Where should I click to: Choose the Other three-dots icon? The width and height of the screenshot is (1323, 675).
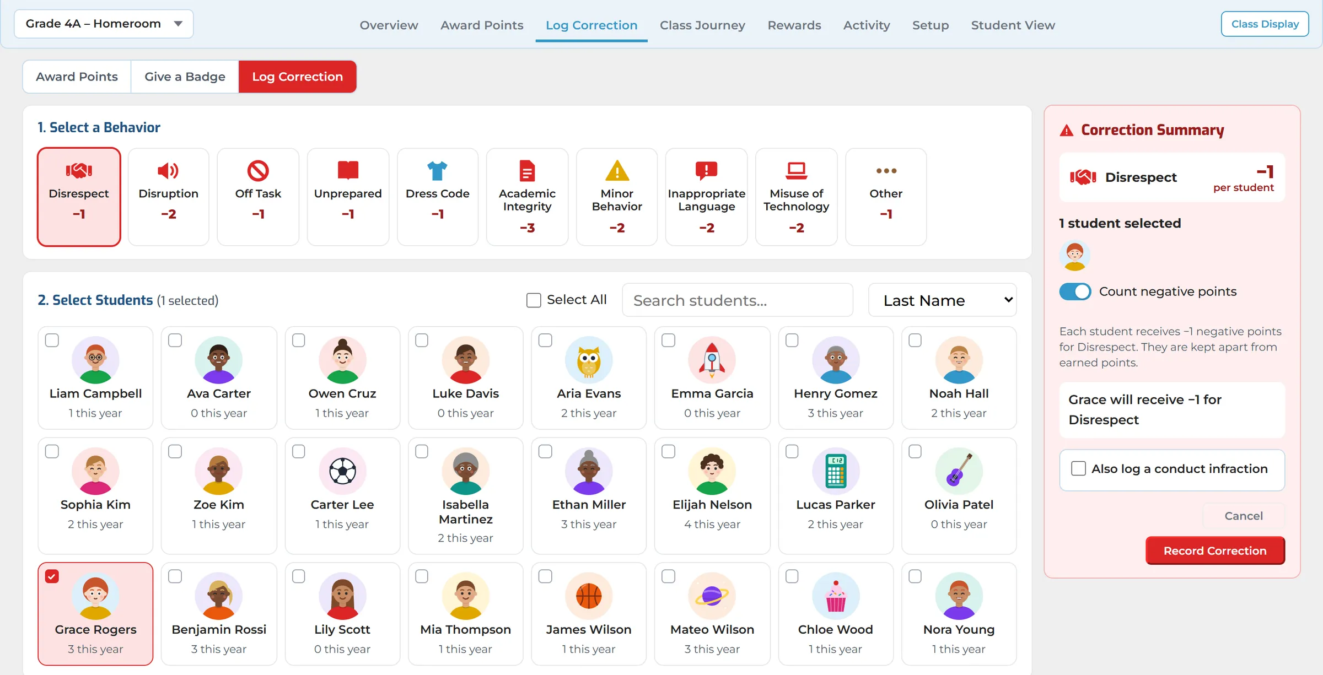click(x=886, y=171)
